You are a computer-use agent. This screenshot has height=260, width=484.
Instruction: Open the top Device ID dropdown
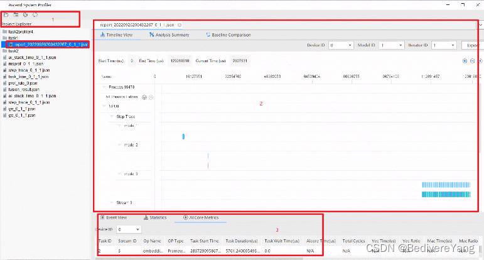pos(341,45)
